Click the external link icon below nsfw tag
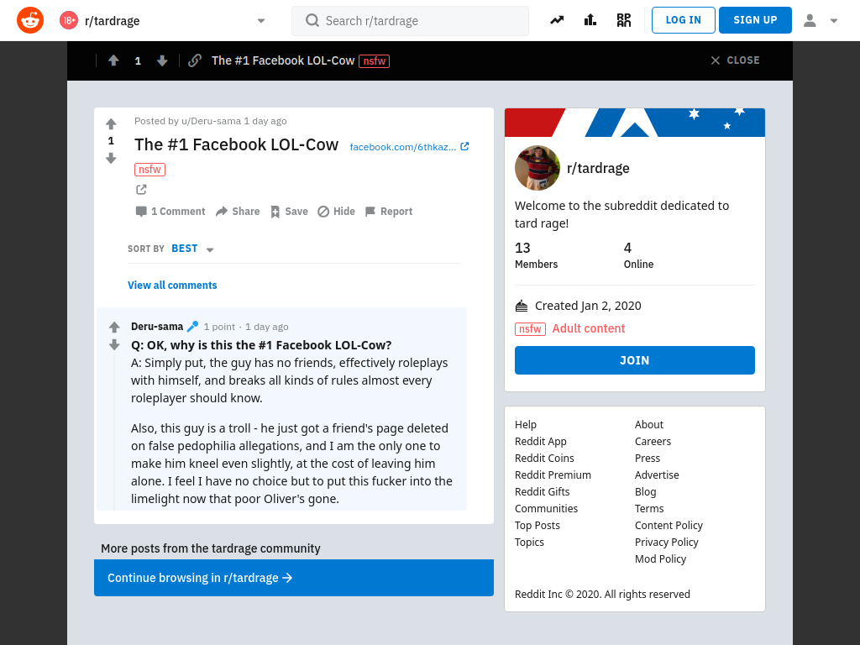 click(x=141, y=189)
